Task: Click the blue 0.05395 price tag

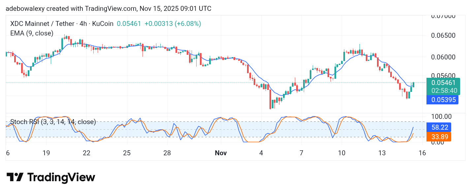Action: 442,100
